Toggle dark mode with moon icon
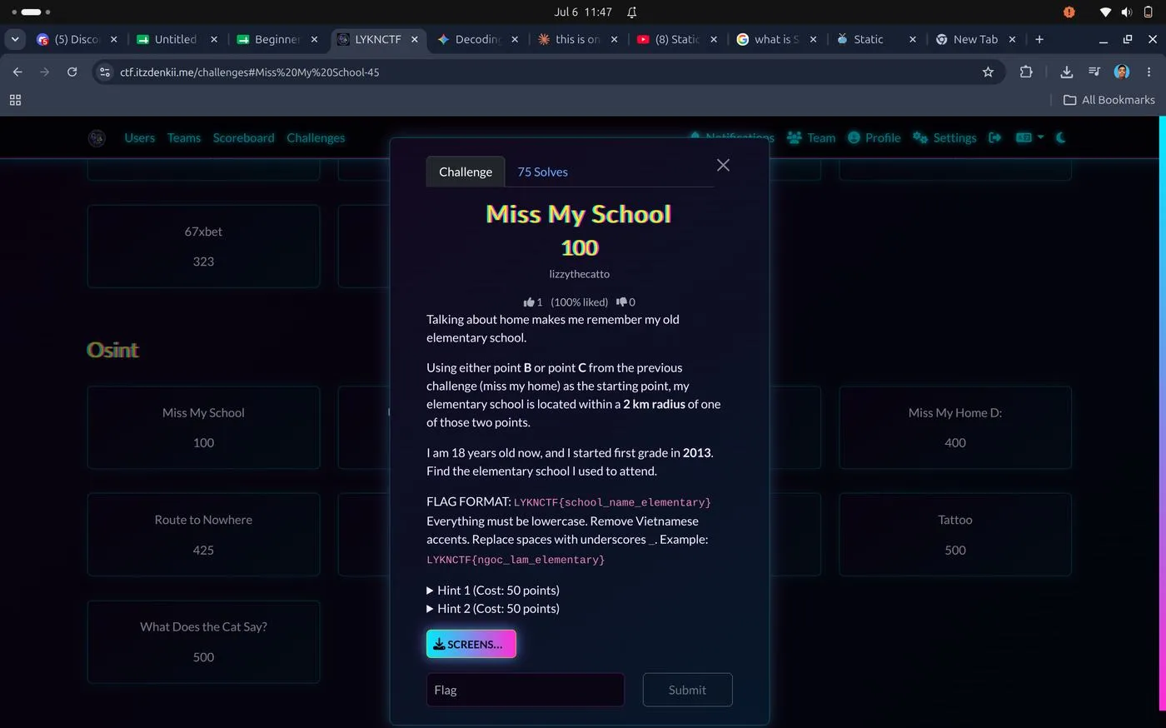Viewport: 1166px width, 728px height. point(1060,137)
